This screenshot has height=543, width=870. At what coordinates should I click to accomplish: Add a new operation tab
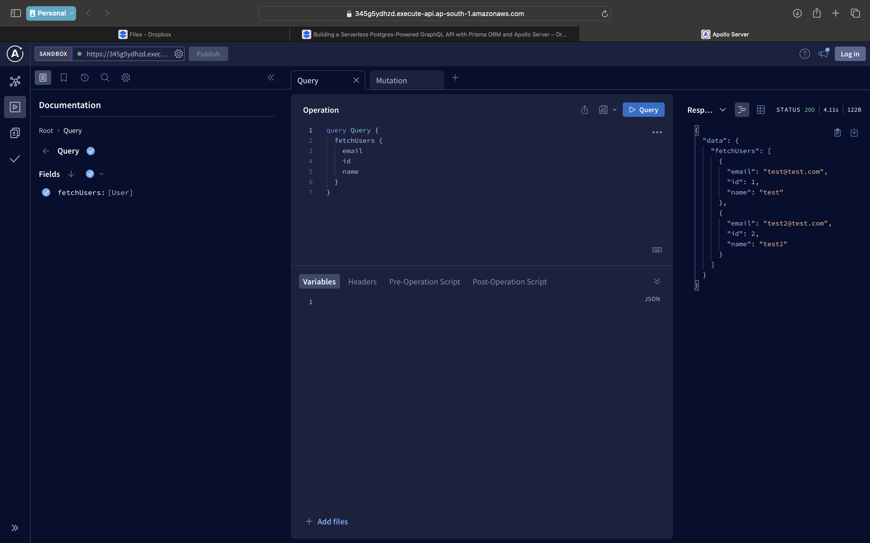(x=455, y=78)
